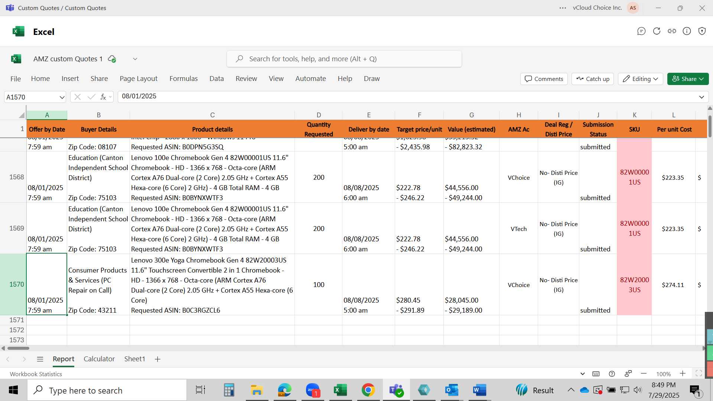Click the tools and help search box
The height and width of the screenshot is (401, 713).
tap(344, 59)
